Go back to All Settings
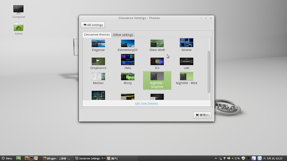Screen dimensions: 287x161 pyautogui.click(x=93, y=25)
